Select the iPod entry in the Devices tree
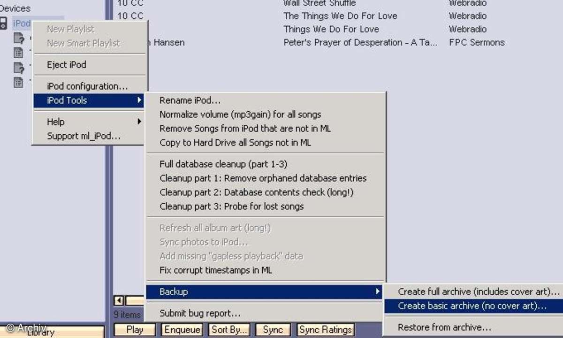563x338 pixels. click(22, 23)
